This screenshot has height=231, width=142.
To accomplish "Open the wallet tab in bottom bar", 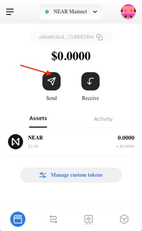I will click(18, 219).
